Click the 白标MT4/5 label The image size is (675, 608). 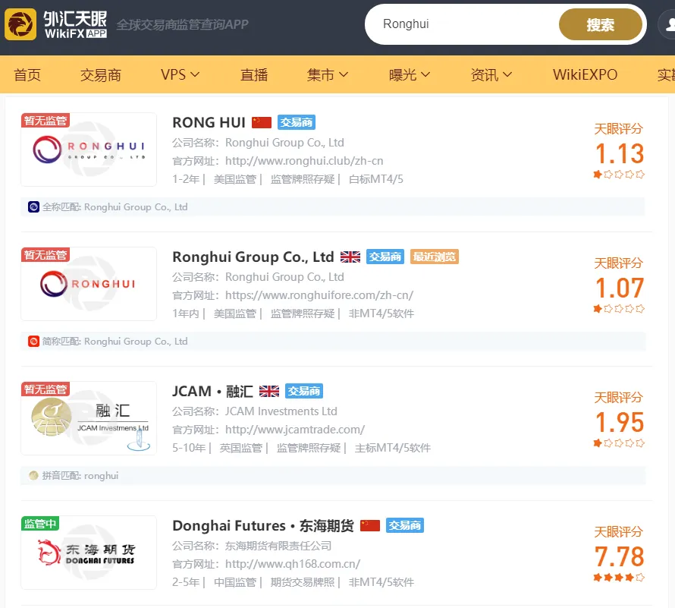coord(376,179)
